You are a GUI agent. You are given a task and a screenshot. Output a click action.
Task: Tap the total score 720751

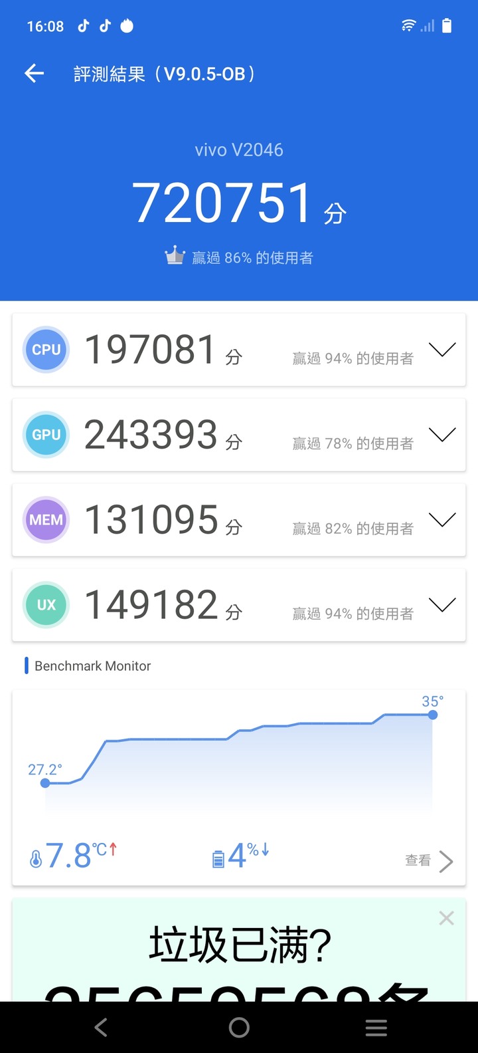point(223,203)
